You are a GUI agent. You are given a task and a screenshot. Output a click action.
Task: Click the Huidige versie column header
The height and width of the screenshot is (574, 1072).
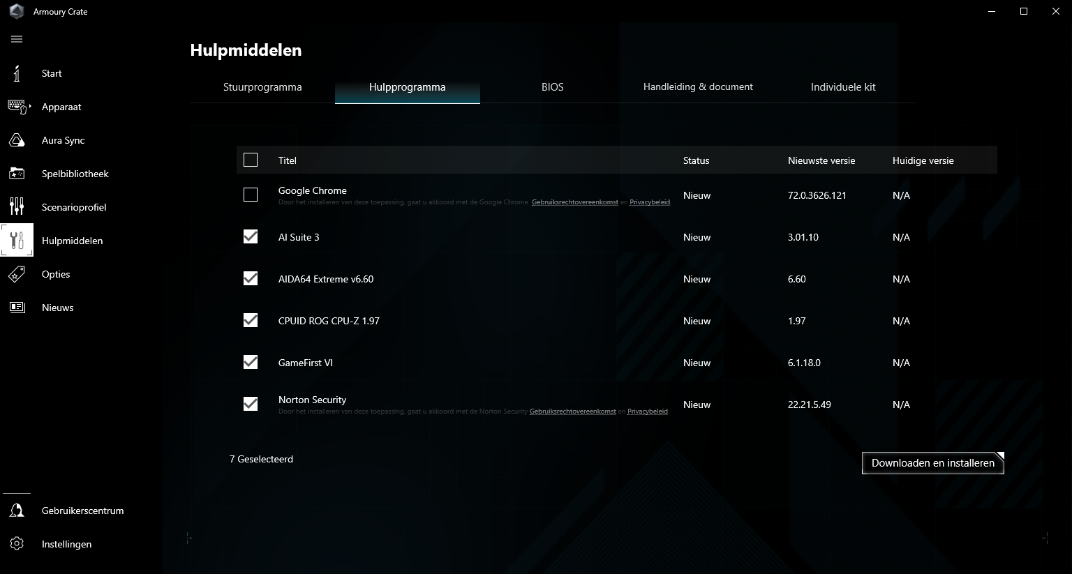(923, 160)
